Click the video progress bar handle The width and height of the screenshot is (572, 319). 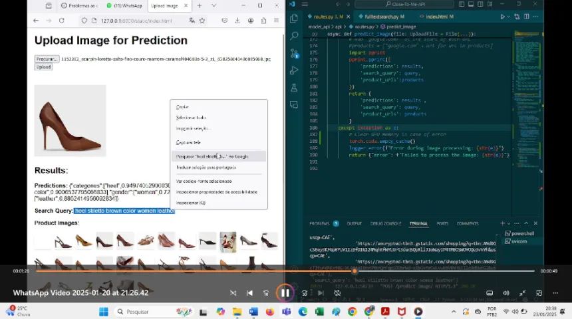[355, 271]
